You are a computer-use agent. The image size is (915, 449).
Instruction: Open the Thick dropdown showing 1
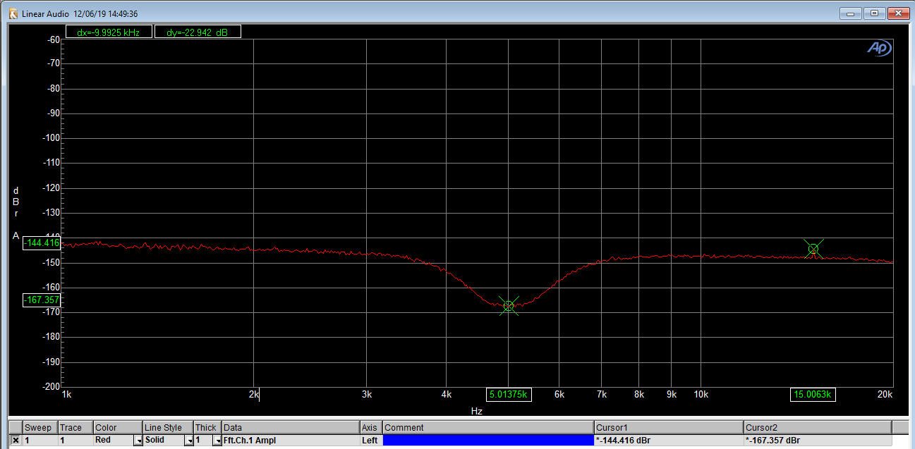coord(217,441)
